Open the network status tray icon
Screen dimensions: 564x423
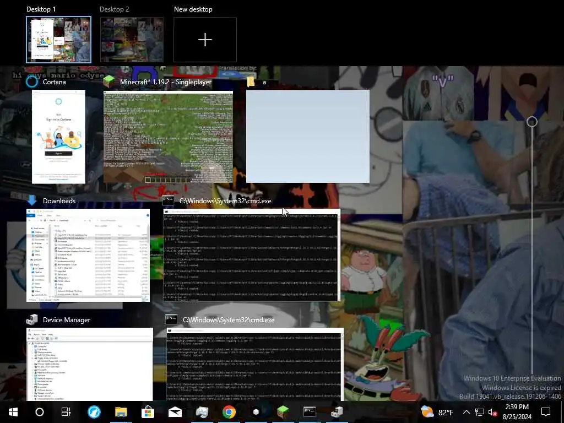(480, 412)
